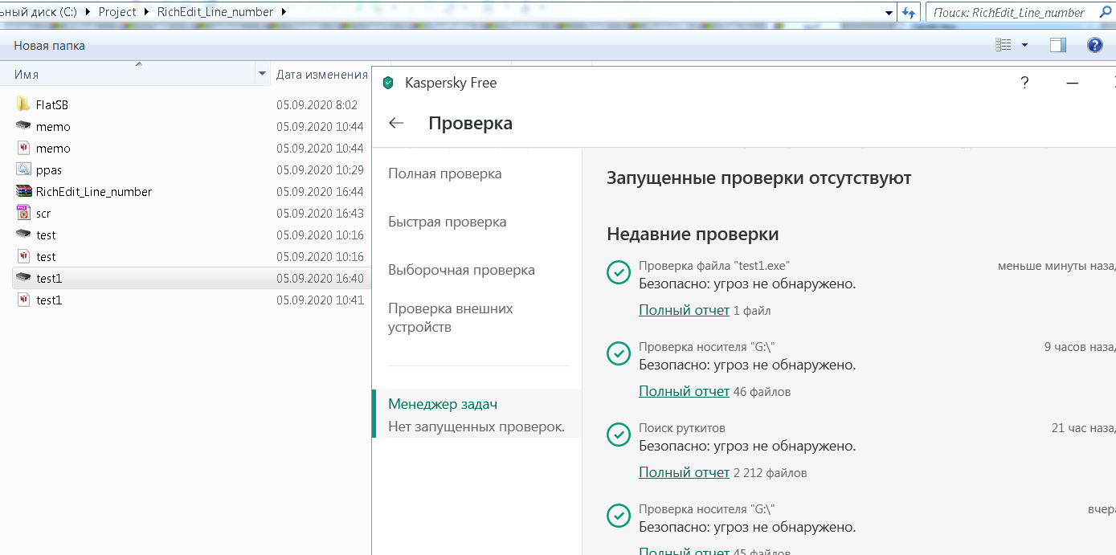Click the Поиск руткитов scan title

click(x=682, y=428)
